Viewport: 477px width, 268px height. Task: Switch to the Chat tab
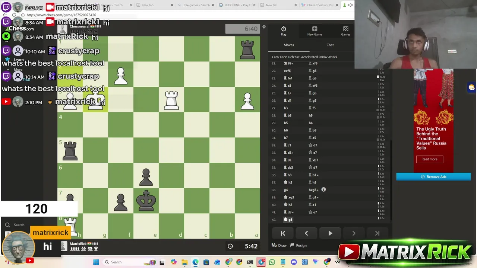[330, 45]
